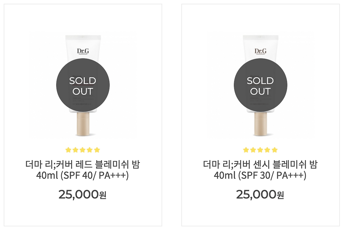Click Dr.G logo on Sensi Blemish Balm tube

(x=260, y=51)
